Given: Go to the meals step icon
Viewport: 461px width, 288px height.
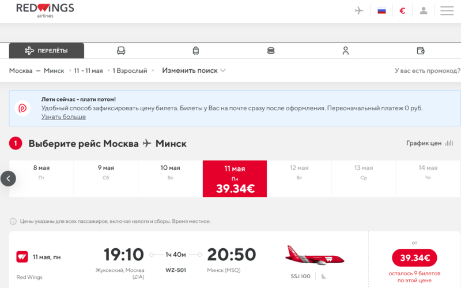Looking at the screenshot, I should click(271, 51).
